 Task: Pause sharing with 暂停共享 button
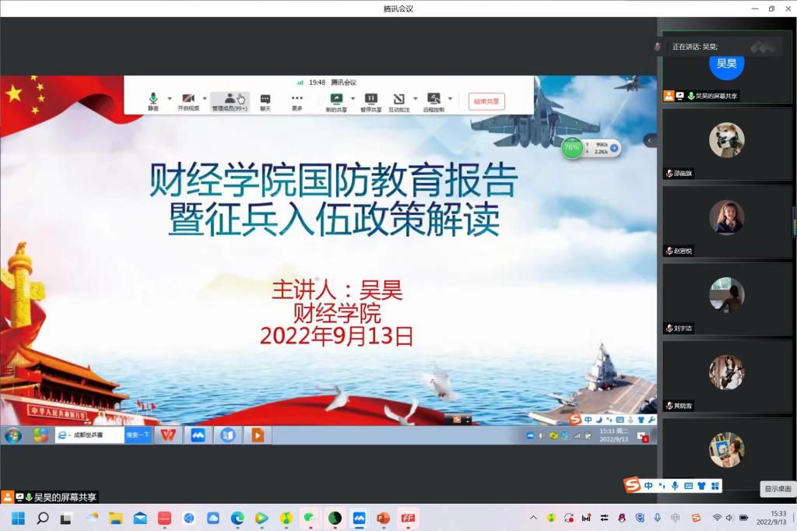click(x=371, y=100)
